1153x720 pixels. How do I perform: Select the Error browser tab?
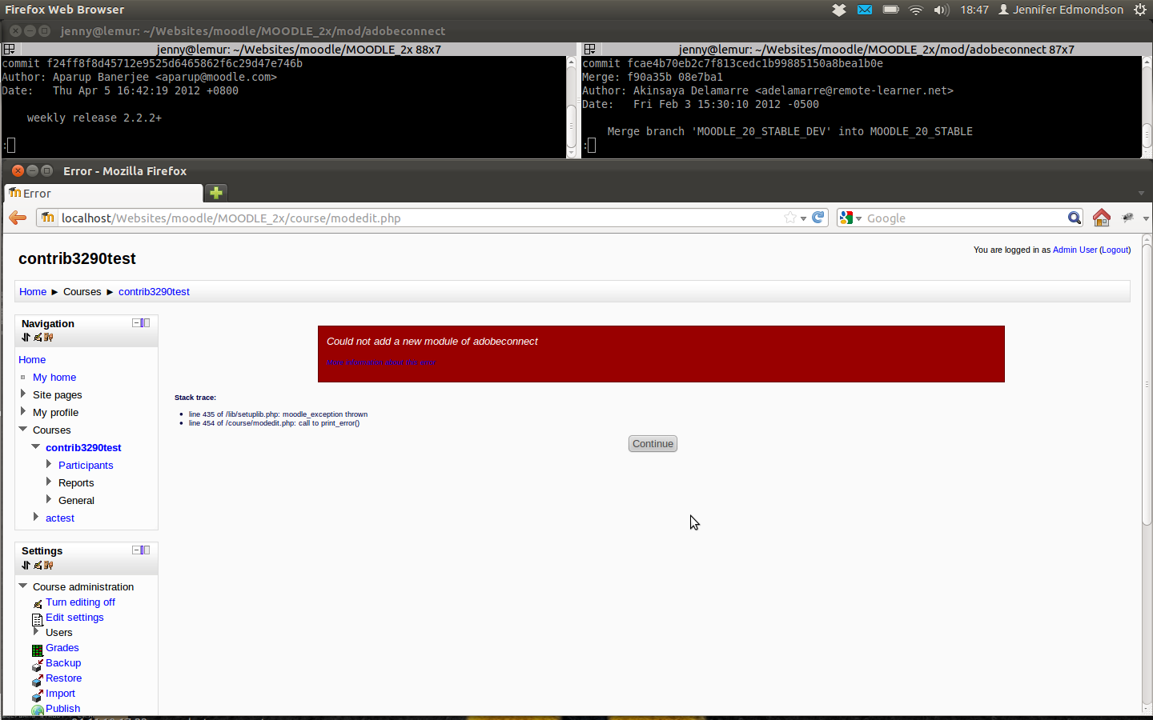pos(104,193)
